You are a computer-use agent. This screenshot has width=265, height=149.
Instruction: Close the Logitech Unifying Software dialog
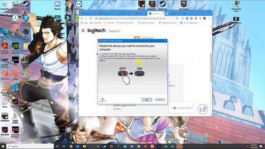165,41
